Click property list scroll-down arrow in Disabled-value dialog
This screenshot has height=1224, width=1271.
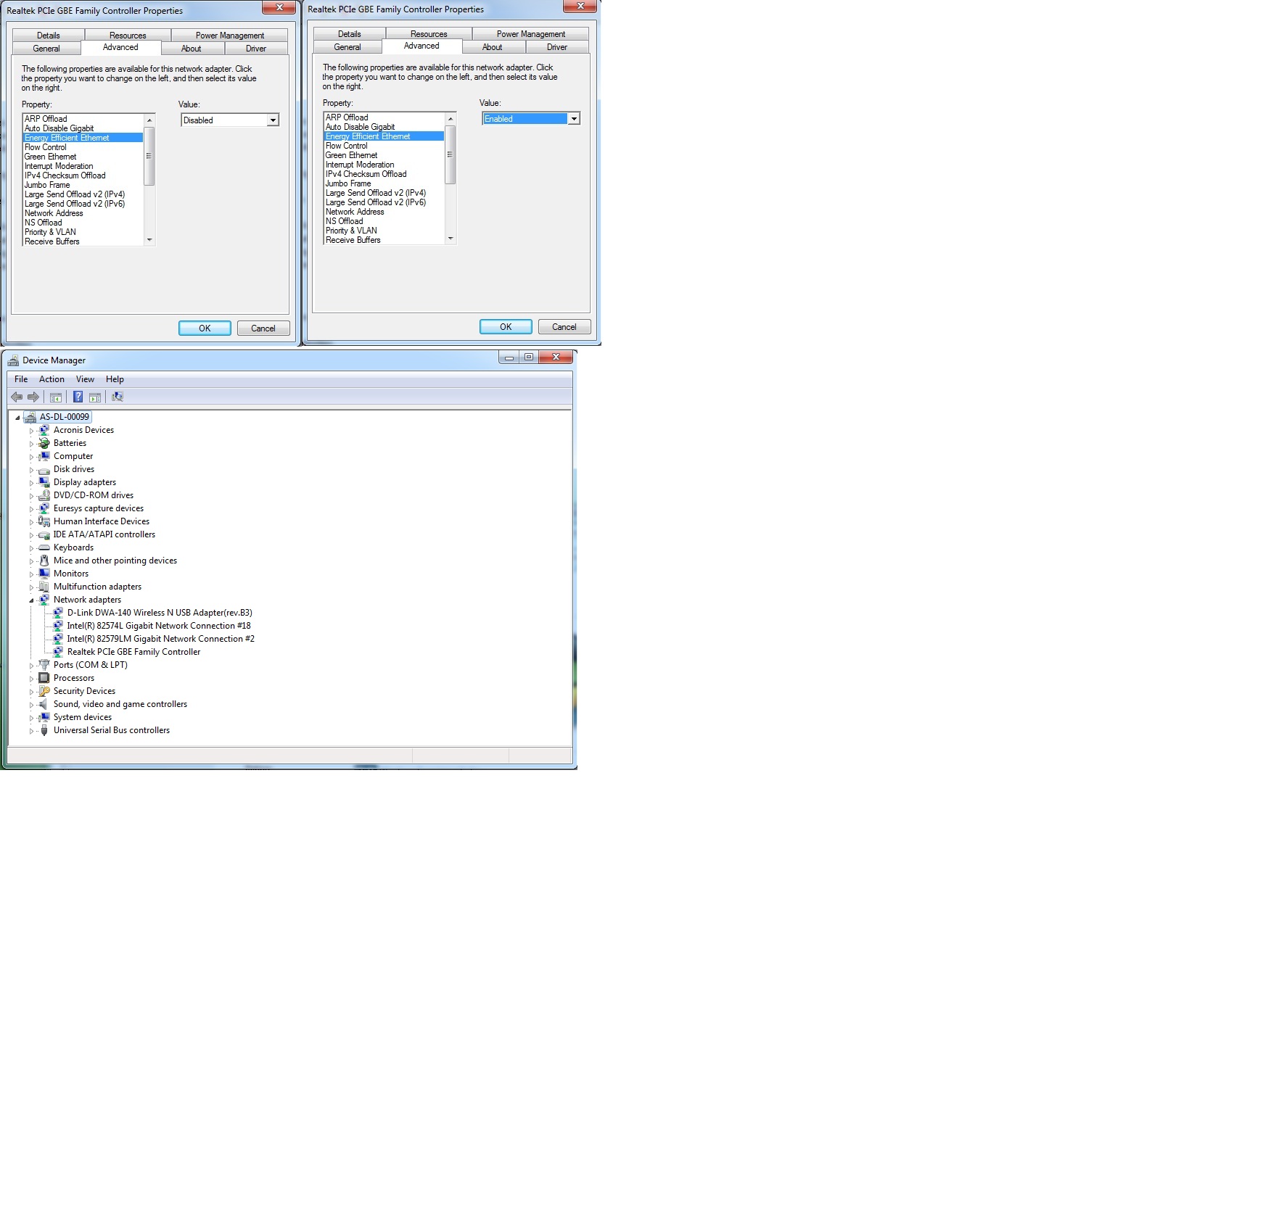point(149,240)
